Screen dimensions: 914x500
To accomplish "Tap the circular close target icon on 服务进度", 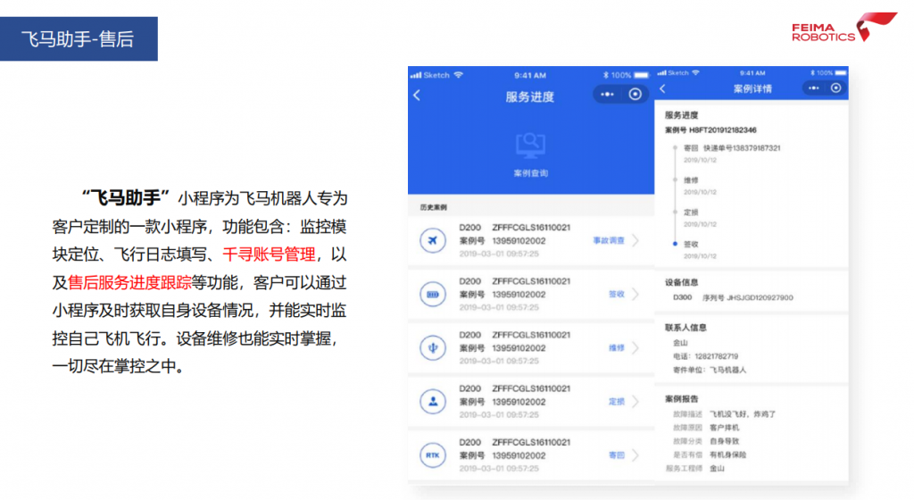I will point(636,95).
